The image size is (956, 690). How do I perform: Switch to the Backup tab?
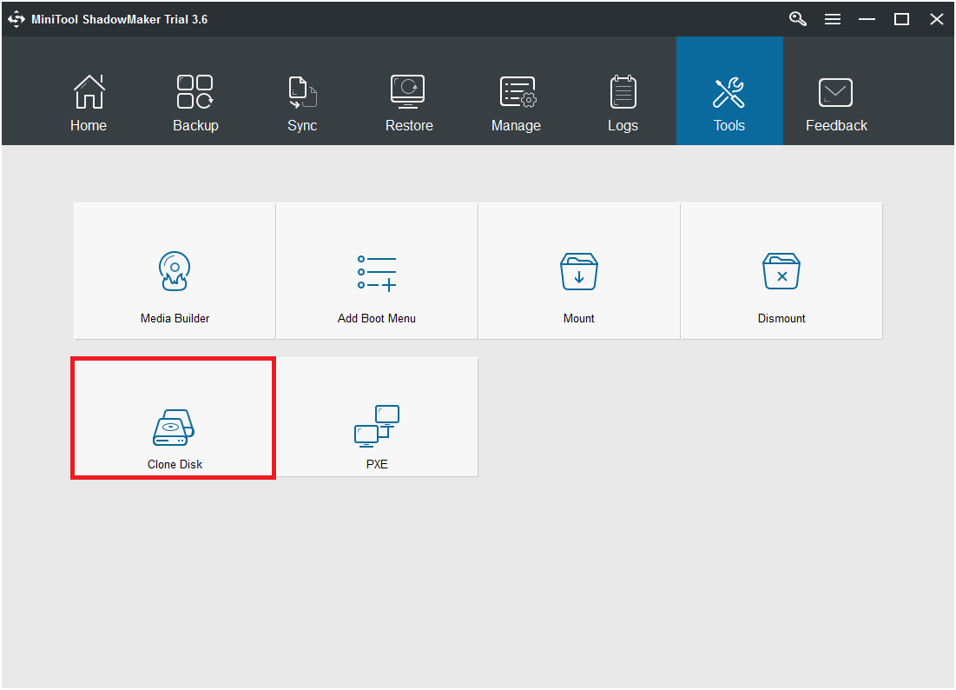point(195,103)
